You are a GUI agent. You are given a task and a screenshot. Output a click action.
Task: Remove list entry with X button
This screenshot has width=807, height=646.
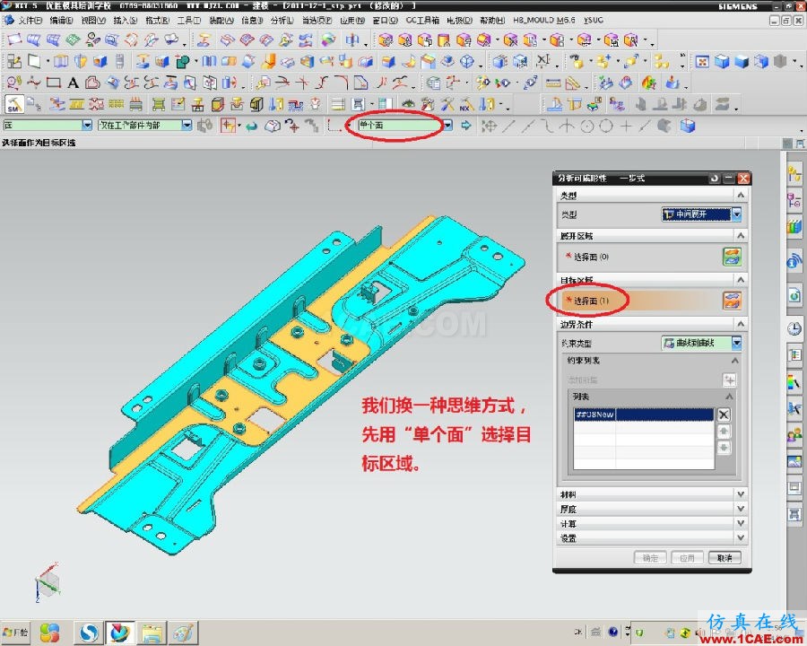coord(723,415)
